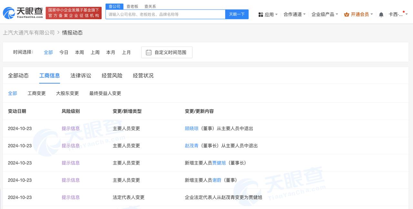Switch to the 工商信息 tab

point(50,75)
